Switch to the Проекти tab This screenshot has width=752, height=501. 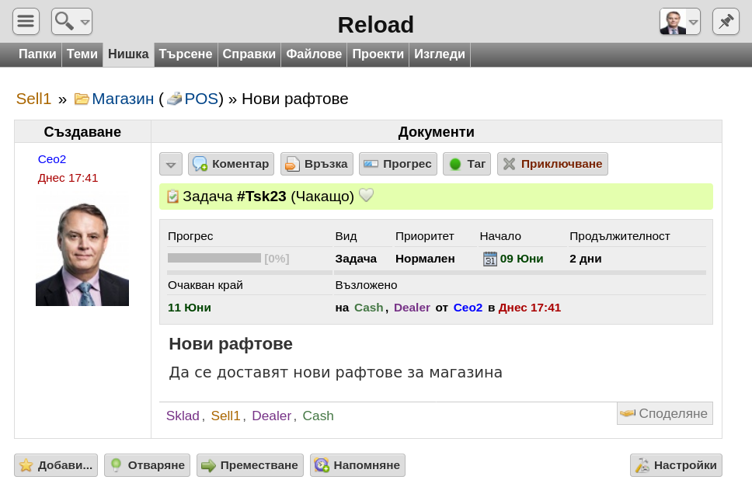click(378, 54)
